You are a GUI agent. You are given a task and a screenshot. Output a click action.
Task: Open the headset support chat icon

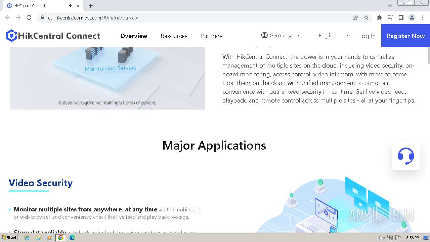coord(406,156)
